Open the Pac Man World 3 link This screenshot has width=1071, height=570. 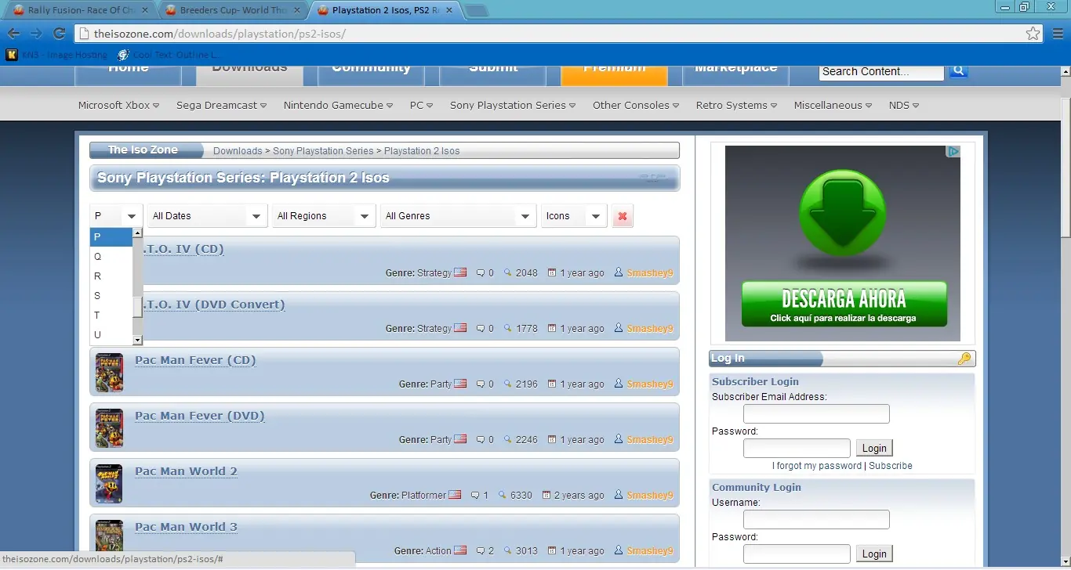pos(186,527)
